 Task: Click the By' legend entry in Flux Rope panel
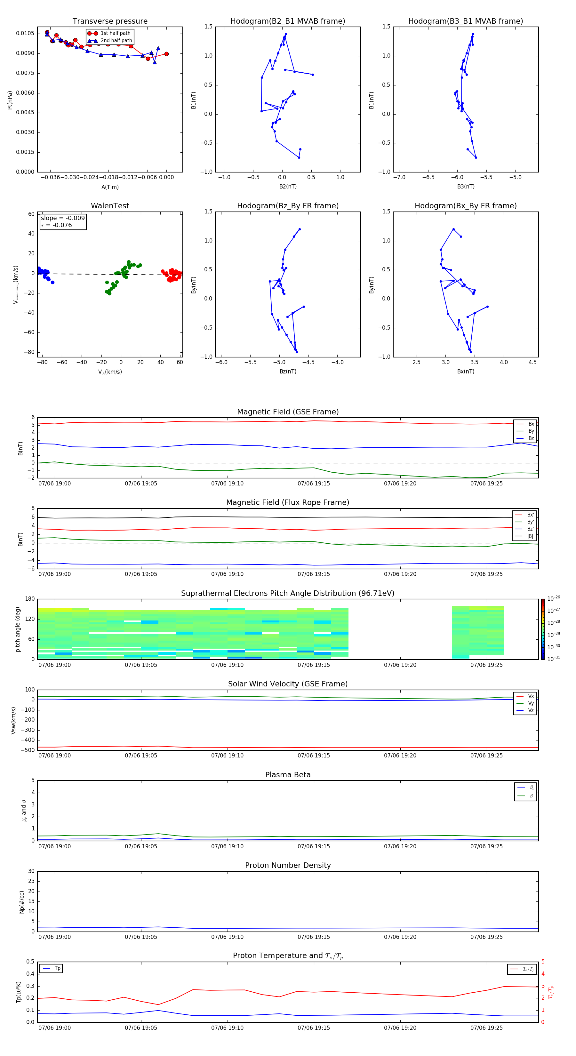coord(524,522)
